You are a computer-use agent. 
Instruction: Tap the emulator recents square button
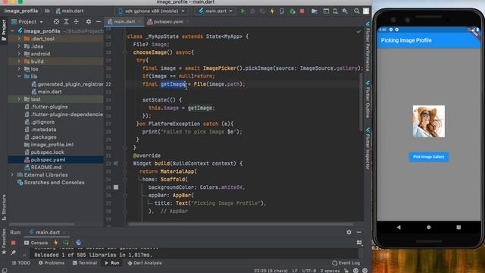click(458, 227)
